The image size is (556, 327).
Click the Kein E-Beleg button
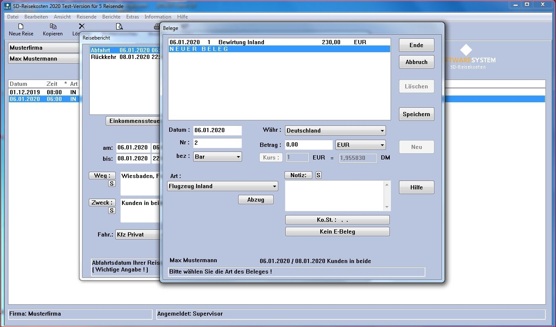[338, 231]
